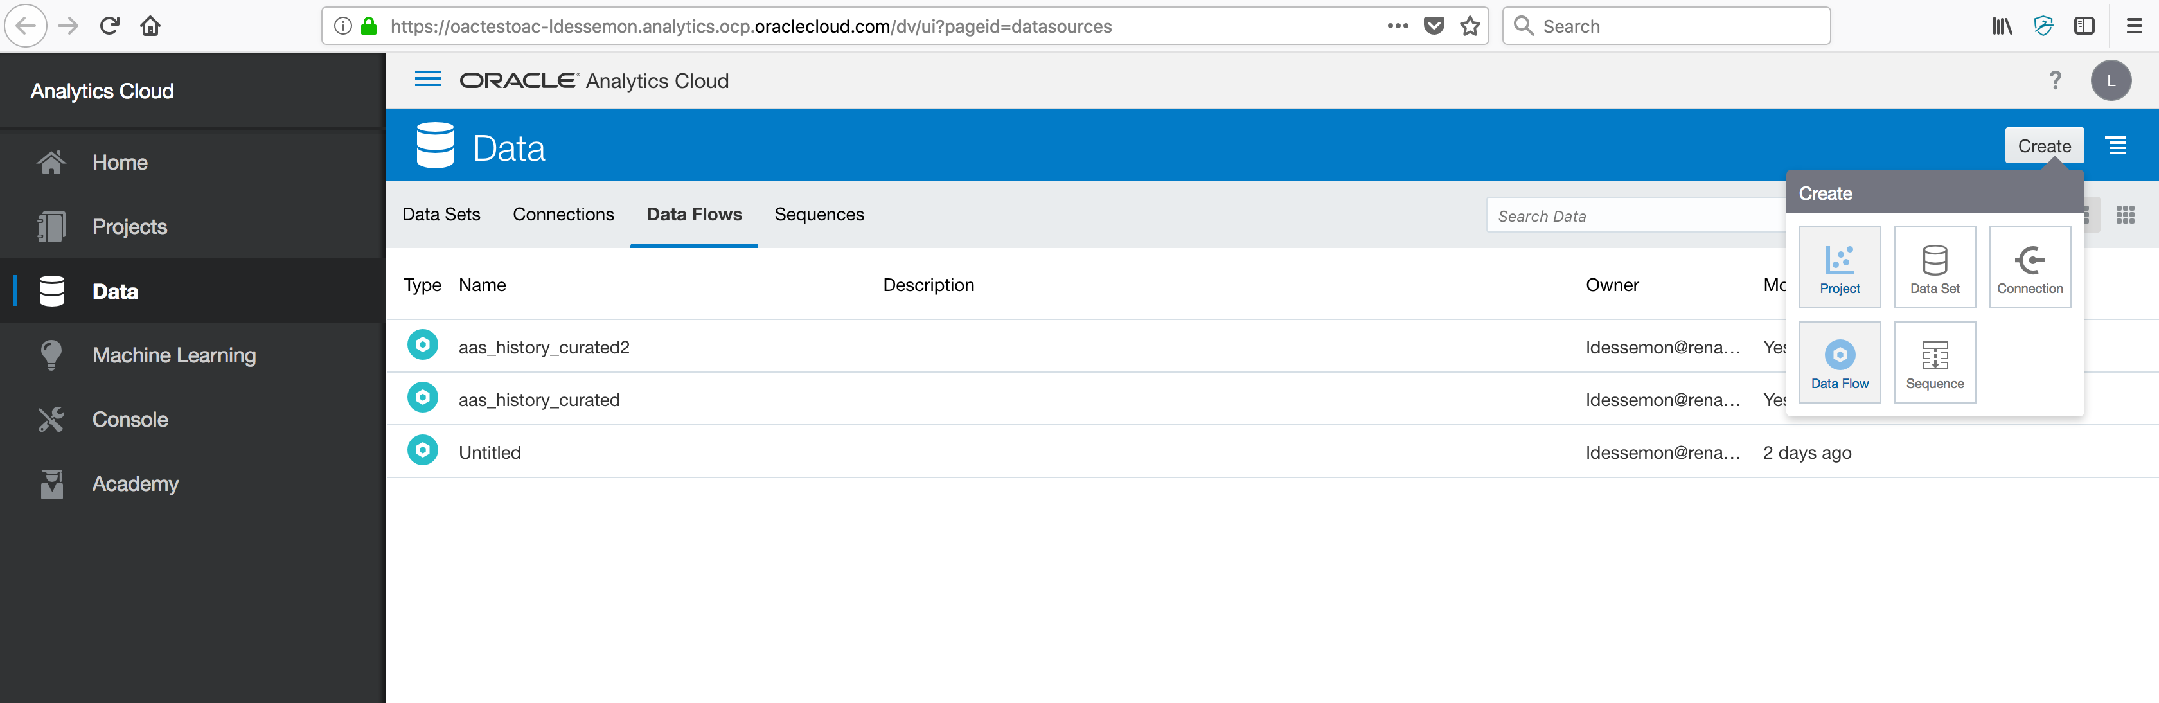The image size is (2159, 703).
Task: Create a new Data Set from the popup
Action: pos(1935,267)
